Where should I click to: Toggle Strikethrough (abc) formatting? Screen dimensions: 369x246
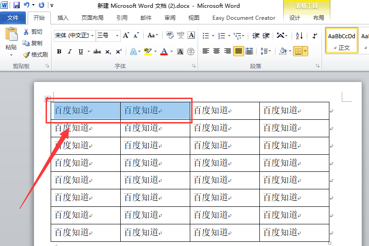[x=97, y=52]
